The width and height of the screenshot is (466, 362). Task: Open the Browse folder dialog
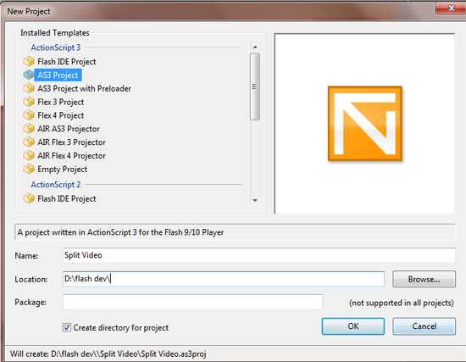point(424,279)
